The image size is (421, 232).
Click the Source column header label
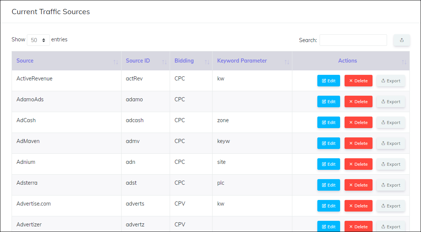point(25,61)
